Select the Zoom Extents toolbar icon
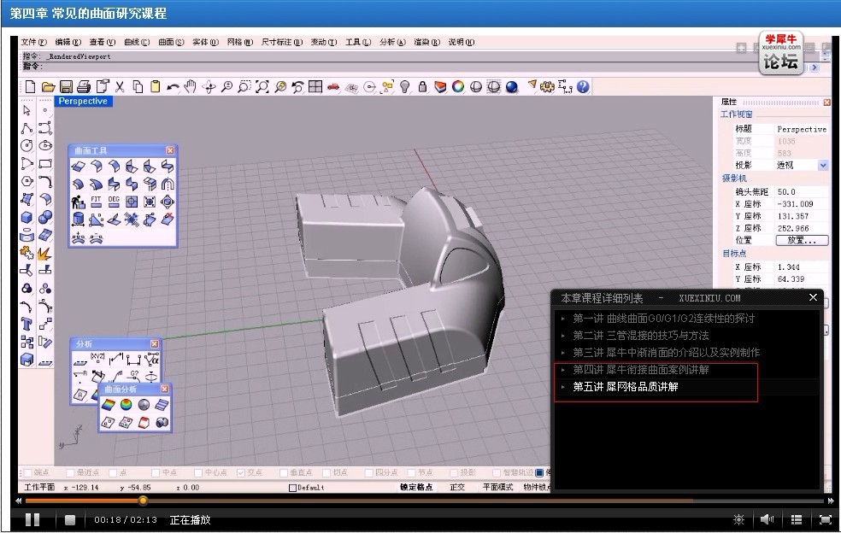841x533 pixels. [x=262, y=87]
